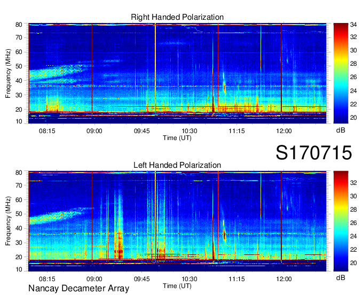Click the 'dB' label under bottom color bar

[341, 277]
